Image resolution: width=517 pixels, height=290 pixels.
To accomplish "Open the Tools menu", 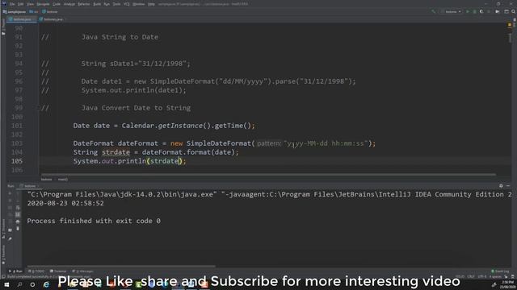I will coord(116,4).
